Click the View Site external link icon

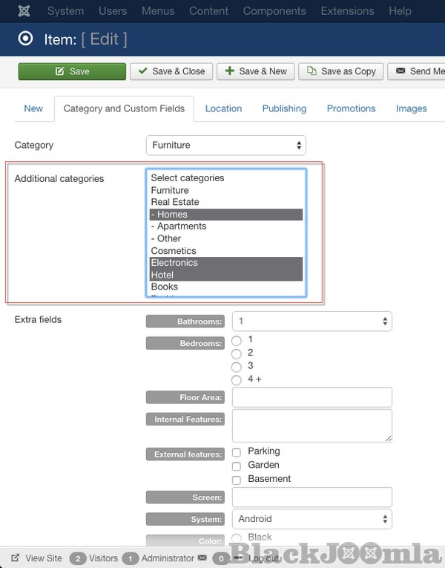[x=16, y=558]
